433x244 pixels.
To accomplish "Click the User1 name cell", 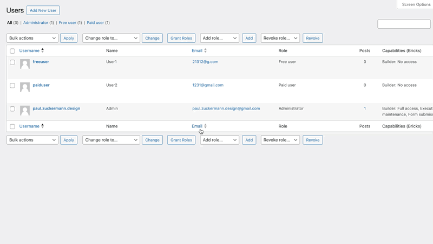I will 111,62.
